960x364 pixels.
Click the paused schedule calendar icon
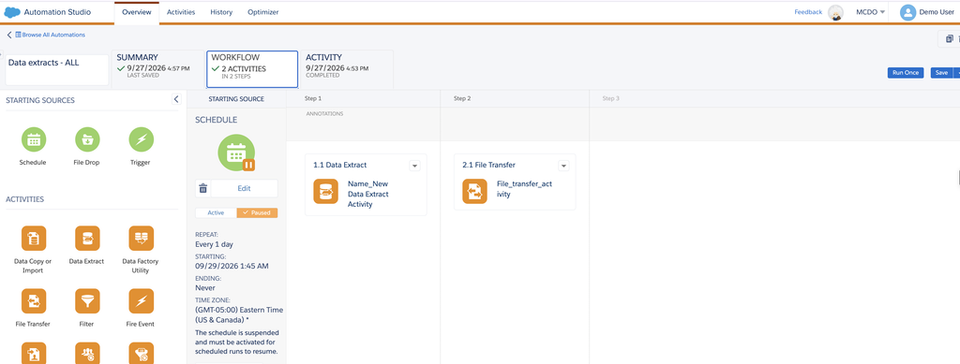pyautogui.click(x=236, y=153)
